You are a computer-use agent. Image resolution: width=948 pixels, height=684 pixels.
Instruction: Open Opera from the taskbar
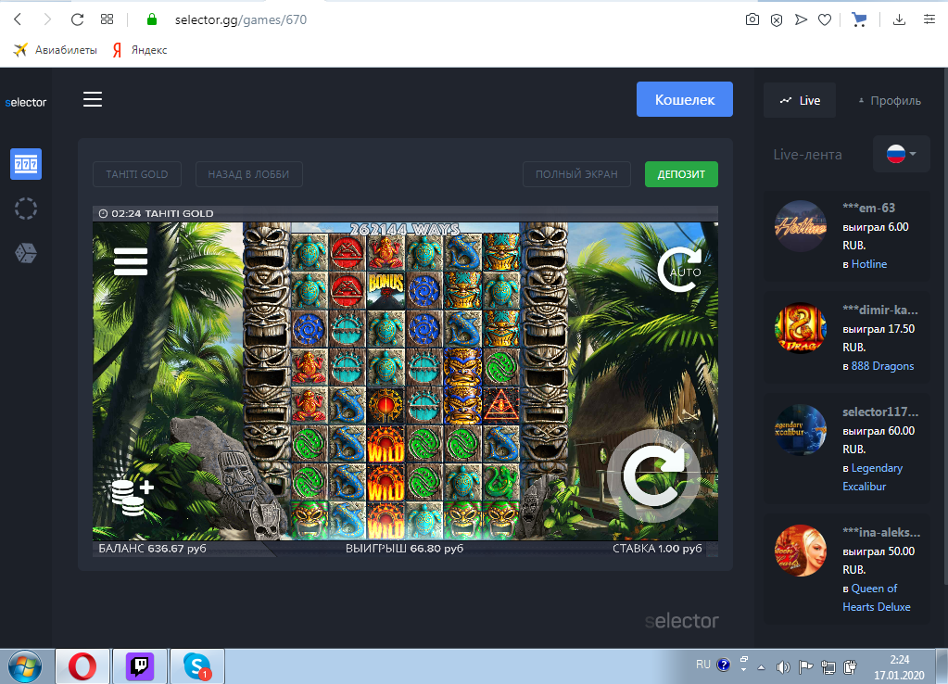coord(82,666)
